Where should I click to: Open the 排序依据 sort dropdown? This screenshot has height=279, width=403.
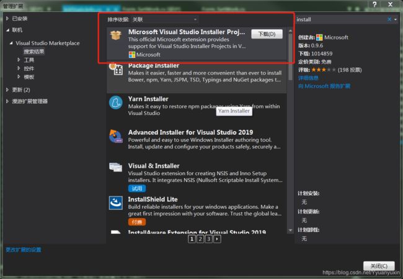[x=164, y=20]
